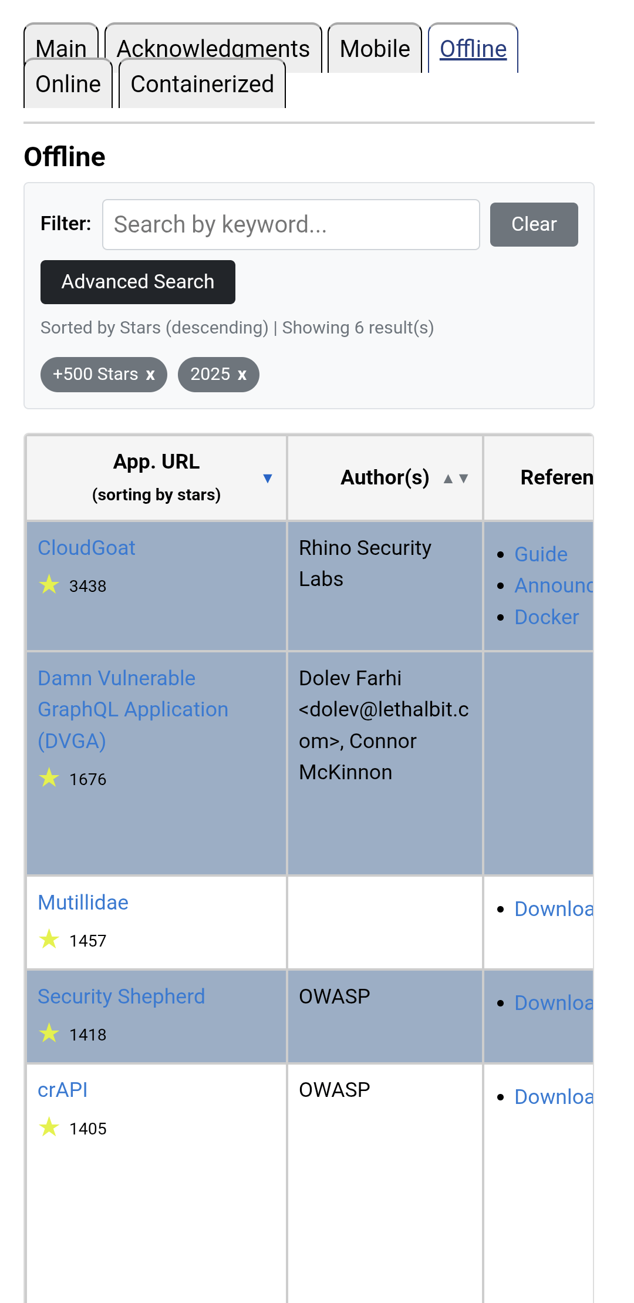Screen dimensions: 634x1303
Task: Open Advanced Search
Action: click(138, 282)
